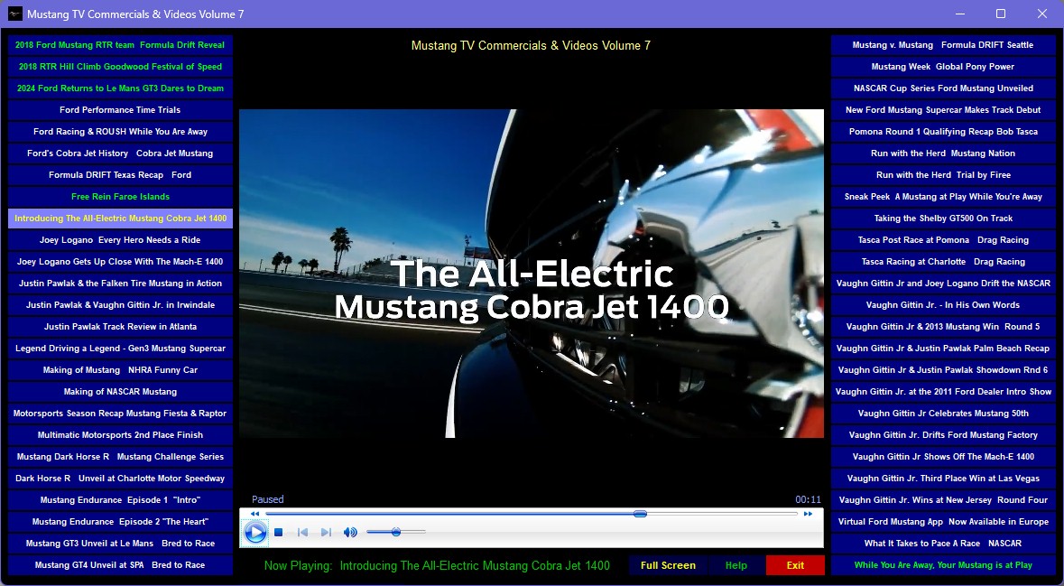This screenshot has width=1064, height=586.
Task: Play Mustang Endurance Episode 1 Intro
Action: pyautogui.click(x=120, y=500)
